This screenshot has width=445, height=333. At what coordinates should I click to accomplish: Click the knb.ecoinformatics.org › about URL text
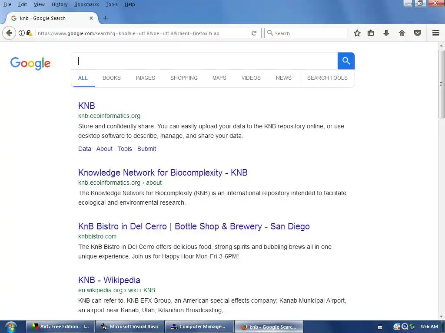tap(120, 183)
